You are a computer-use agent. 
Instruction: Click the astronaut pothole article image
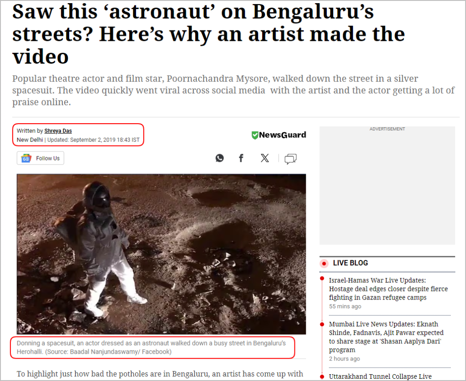point(161,254)
